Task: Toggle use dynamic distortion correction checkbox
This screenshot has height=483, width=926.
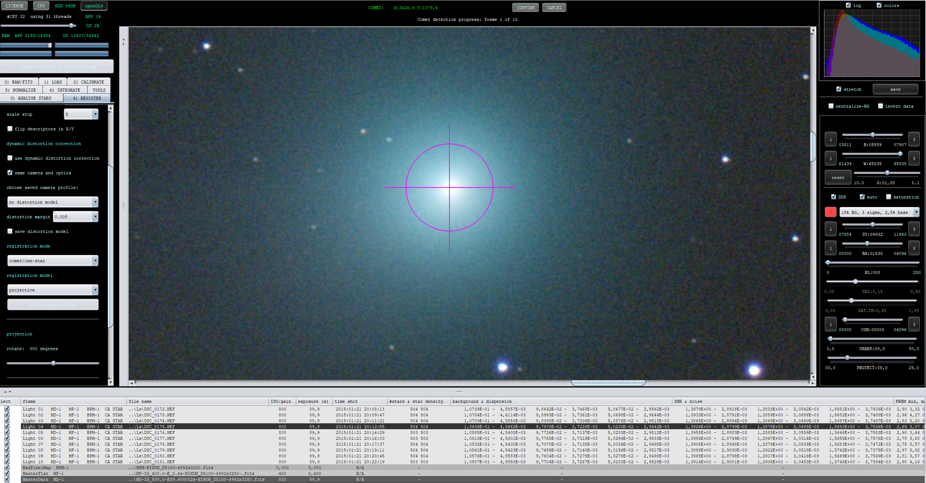Action: click(x=10, y=158)
